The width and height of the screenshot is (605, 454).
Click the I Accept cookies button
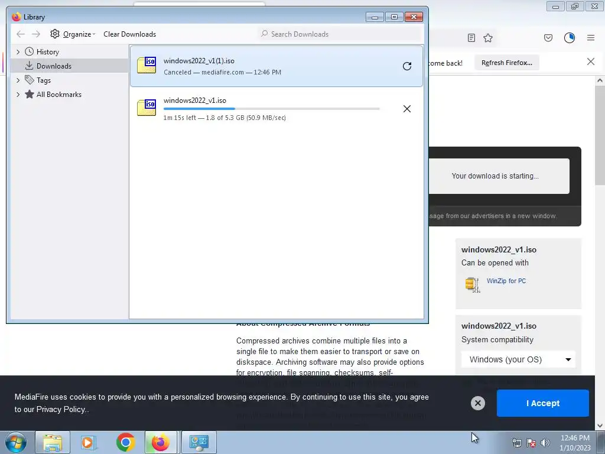(542, 403)
